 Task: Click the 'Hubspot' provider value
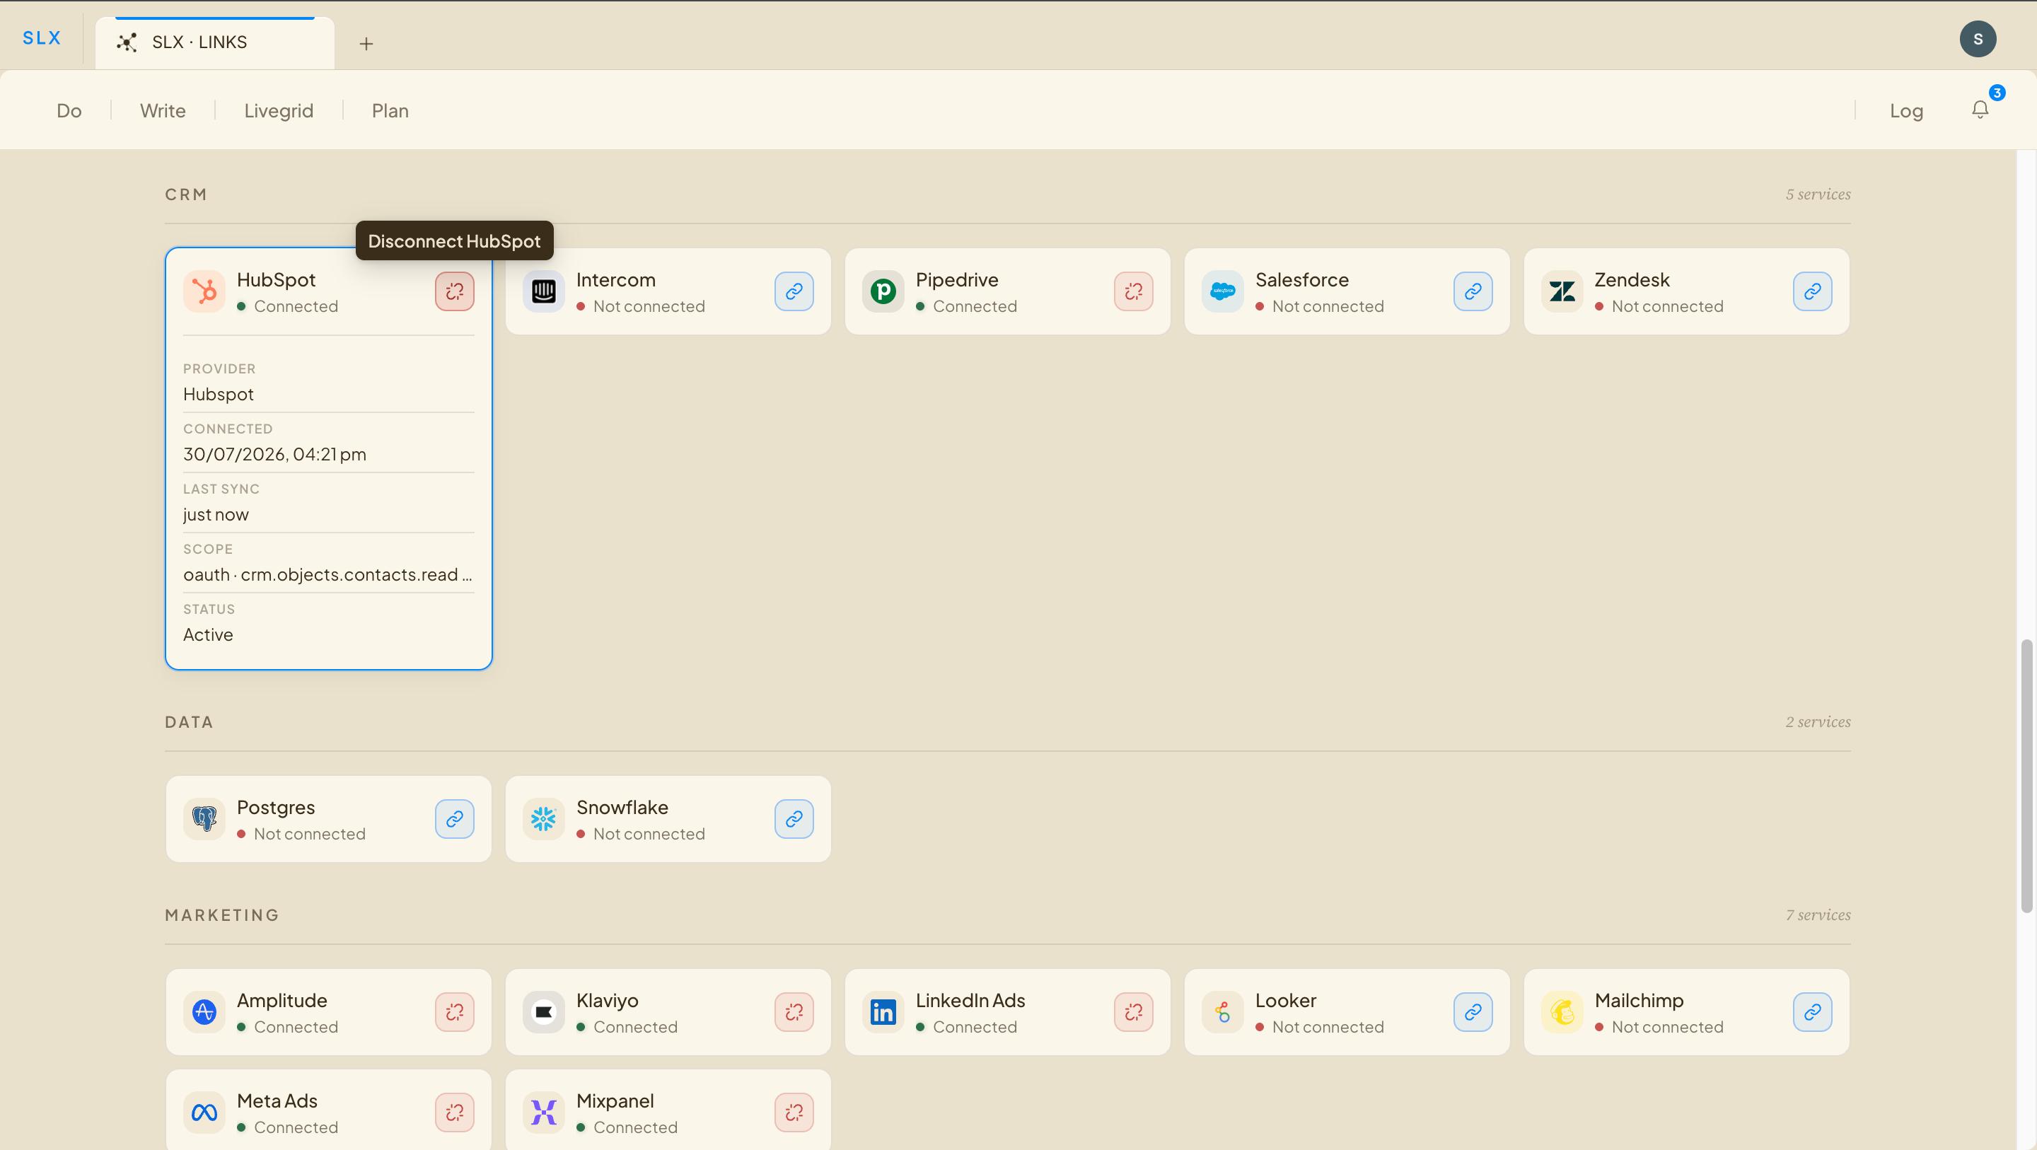pyautogui.click(x=219, y=394)
